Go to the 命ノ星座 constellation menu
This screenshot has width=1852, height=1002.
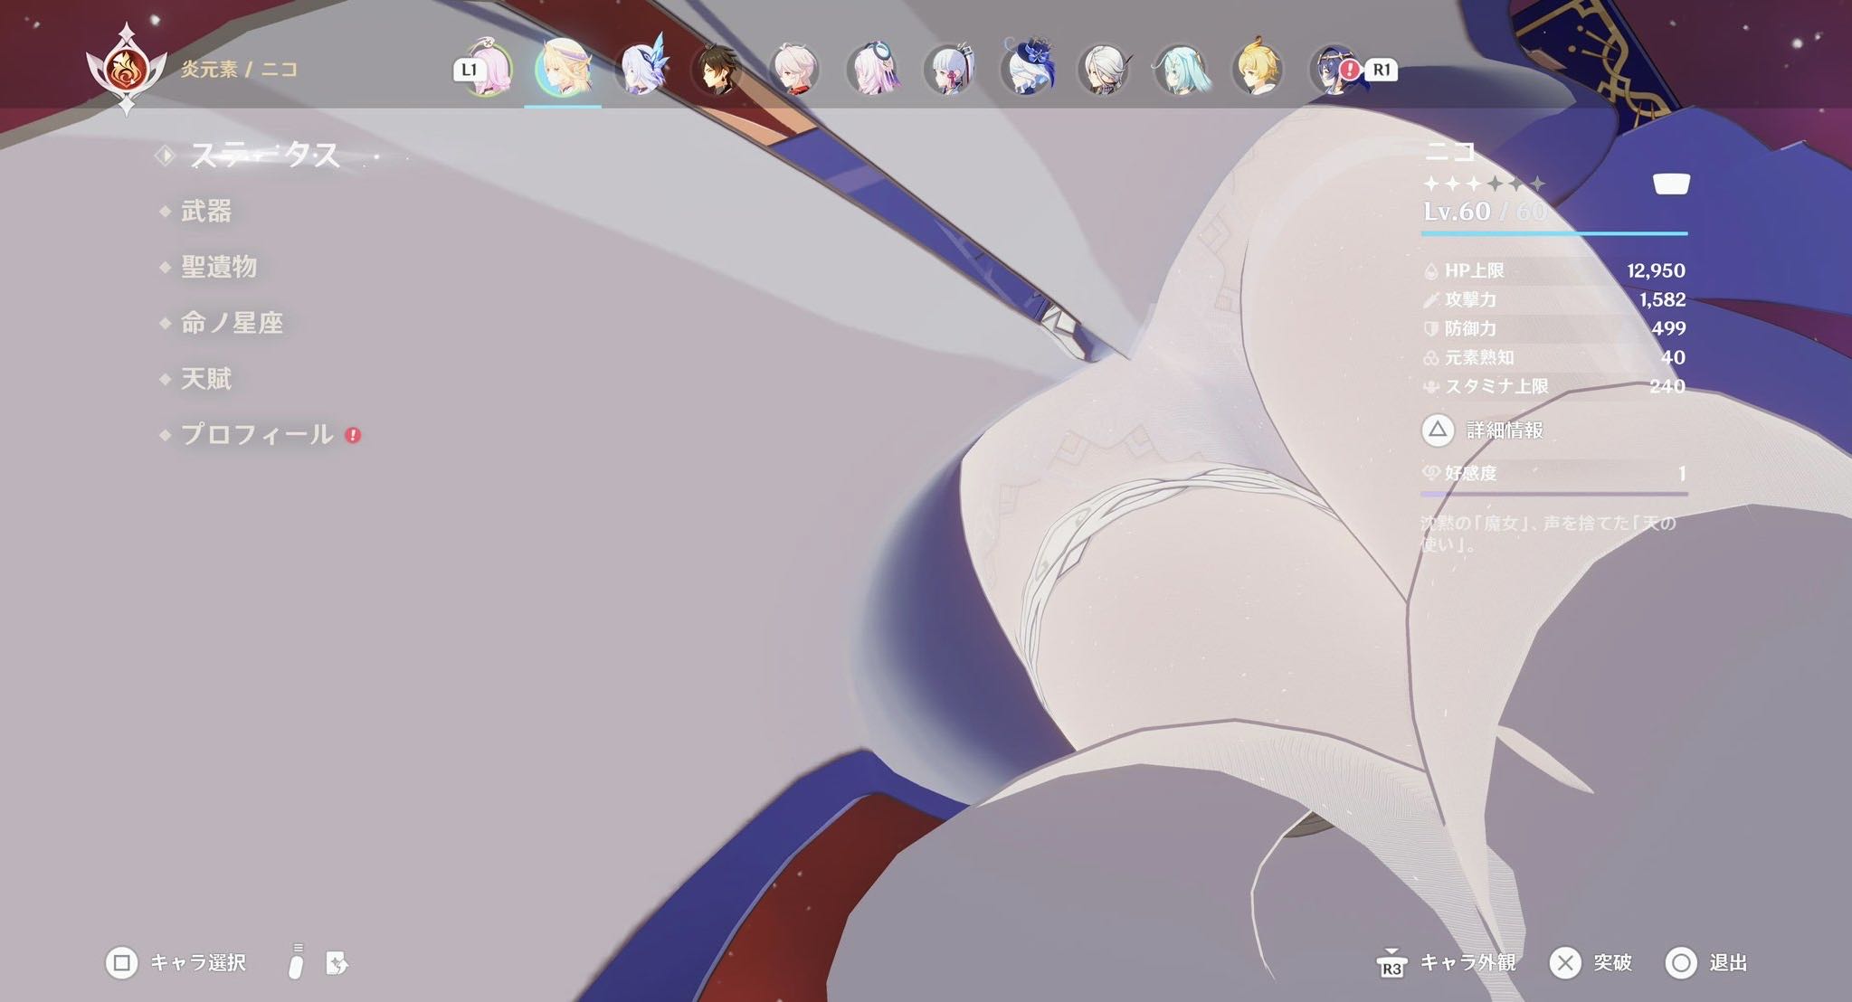[232, 323]
